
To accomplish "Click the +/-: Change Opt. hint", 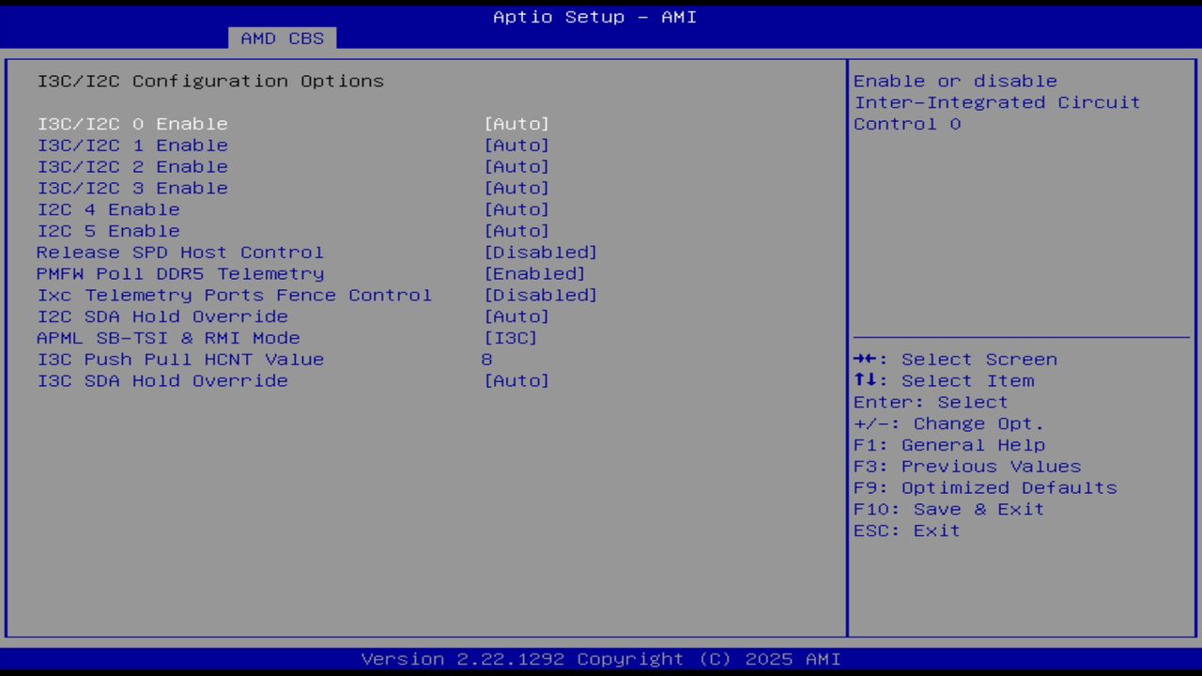I will [x=949, y=424].
